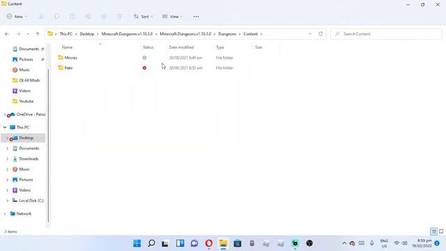Sort by the Size column header

[259, 47]
